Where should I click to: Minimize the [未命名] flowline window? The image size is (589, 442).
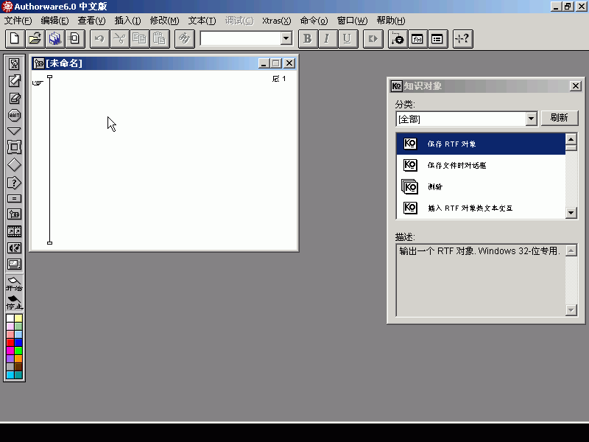coord(264,63)
